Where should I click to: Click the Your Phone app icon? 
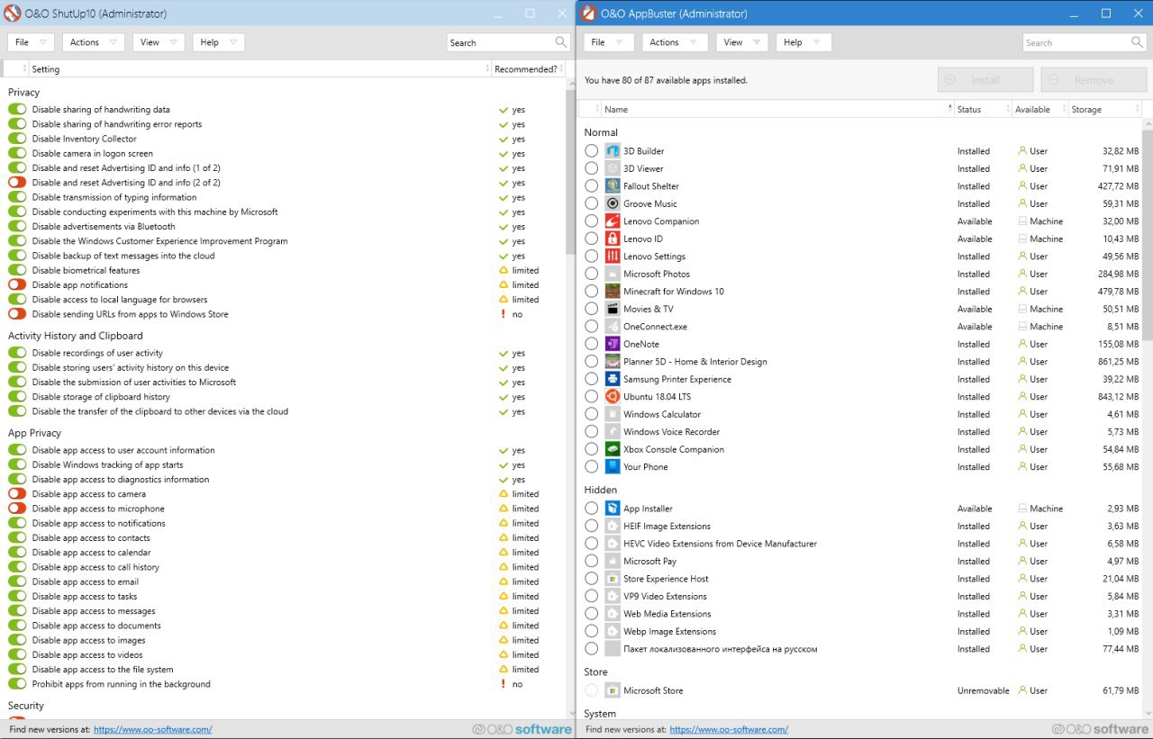[x=613, y=467]
